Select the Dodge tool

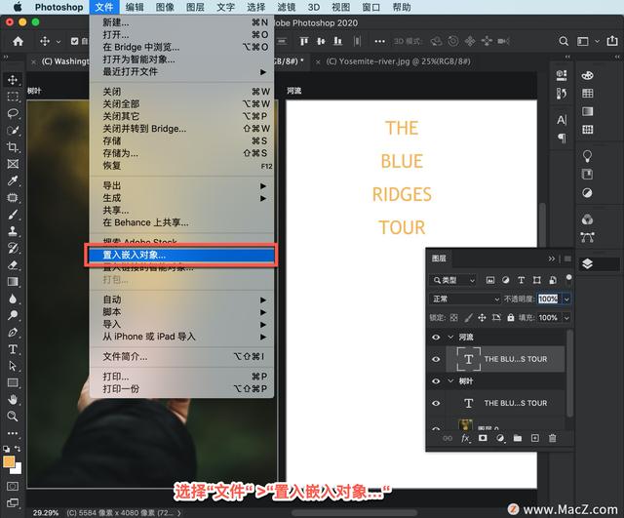(x=13, y=315)
